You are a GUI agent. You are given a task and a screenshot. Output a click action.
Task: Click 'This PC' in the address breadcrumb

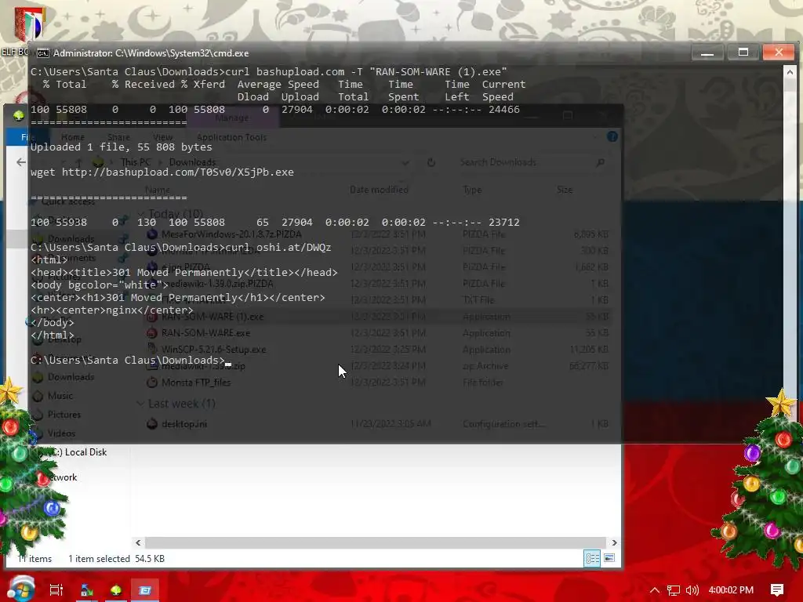(x=135, y=162)
